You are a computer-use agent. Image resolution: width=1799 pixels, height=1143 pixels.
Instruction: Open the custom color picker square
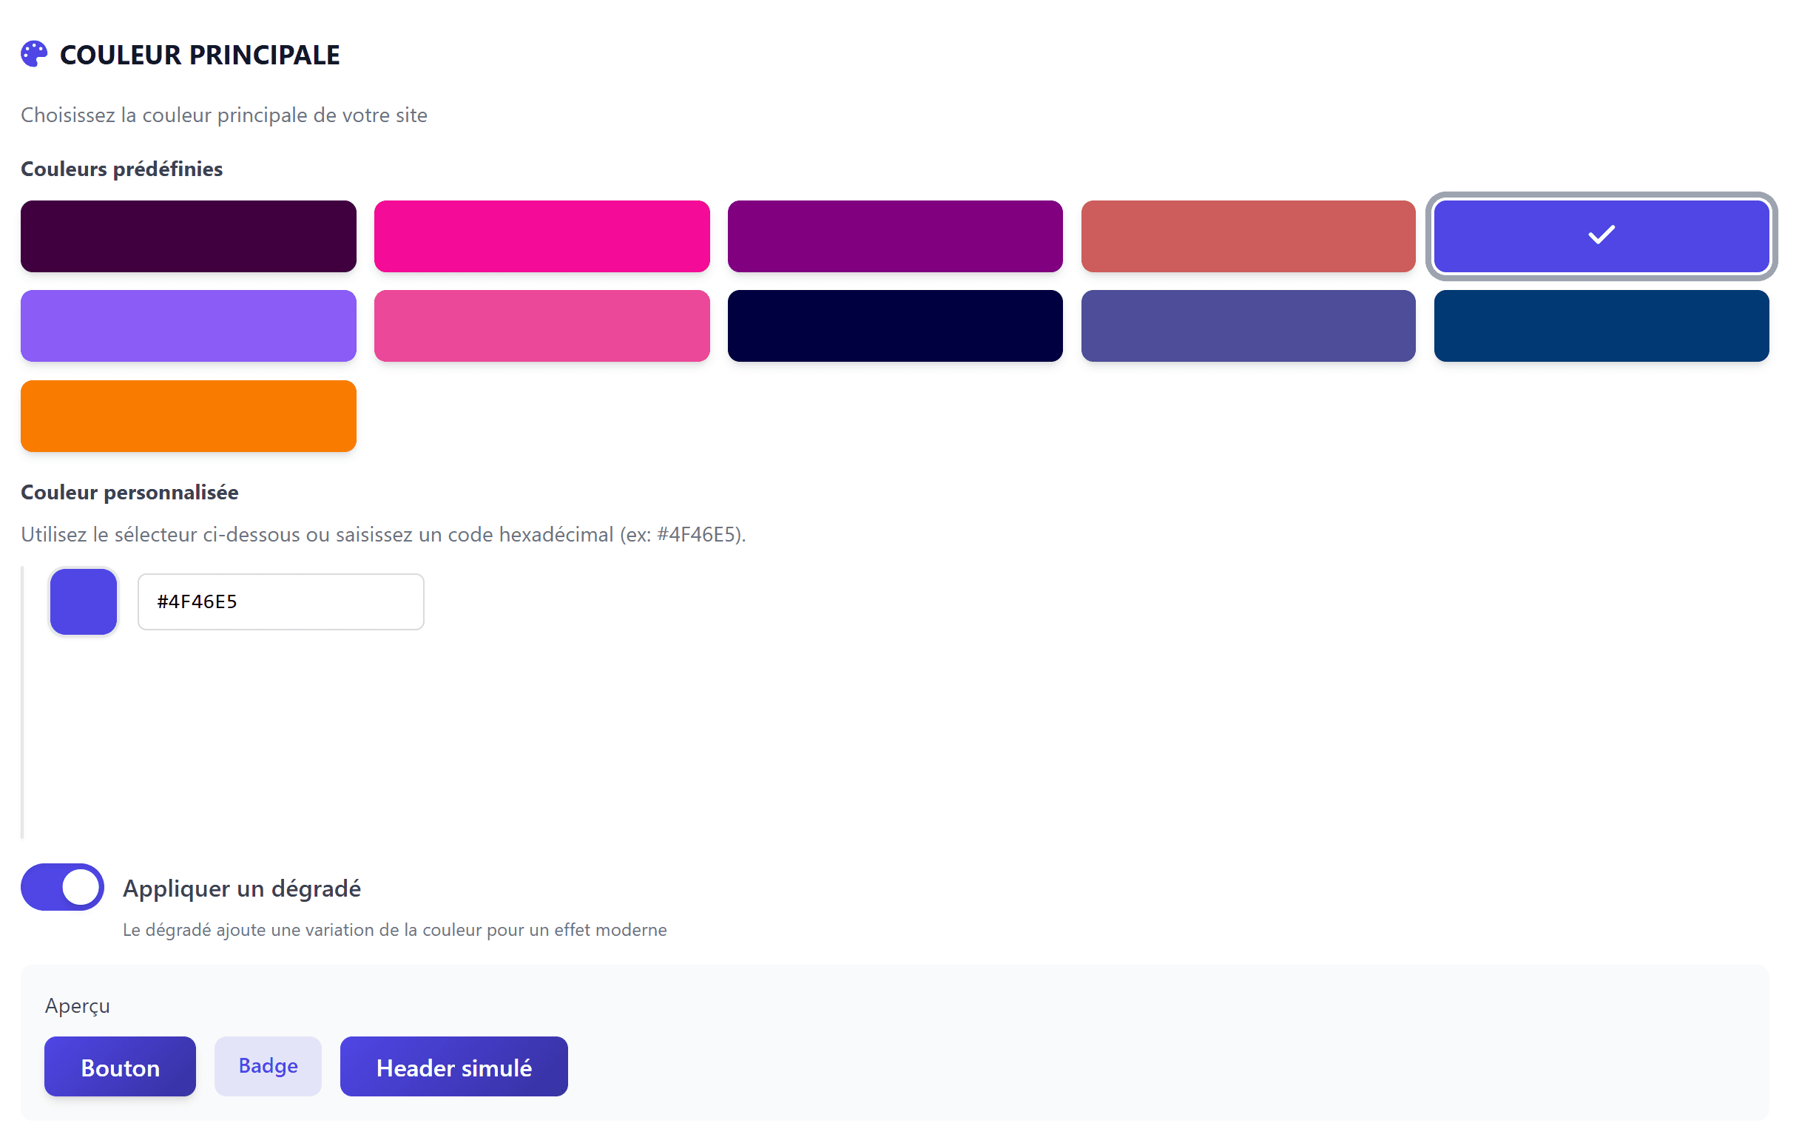[x=83, y=601]
